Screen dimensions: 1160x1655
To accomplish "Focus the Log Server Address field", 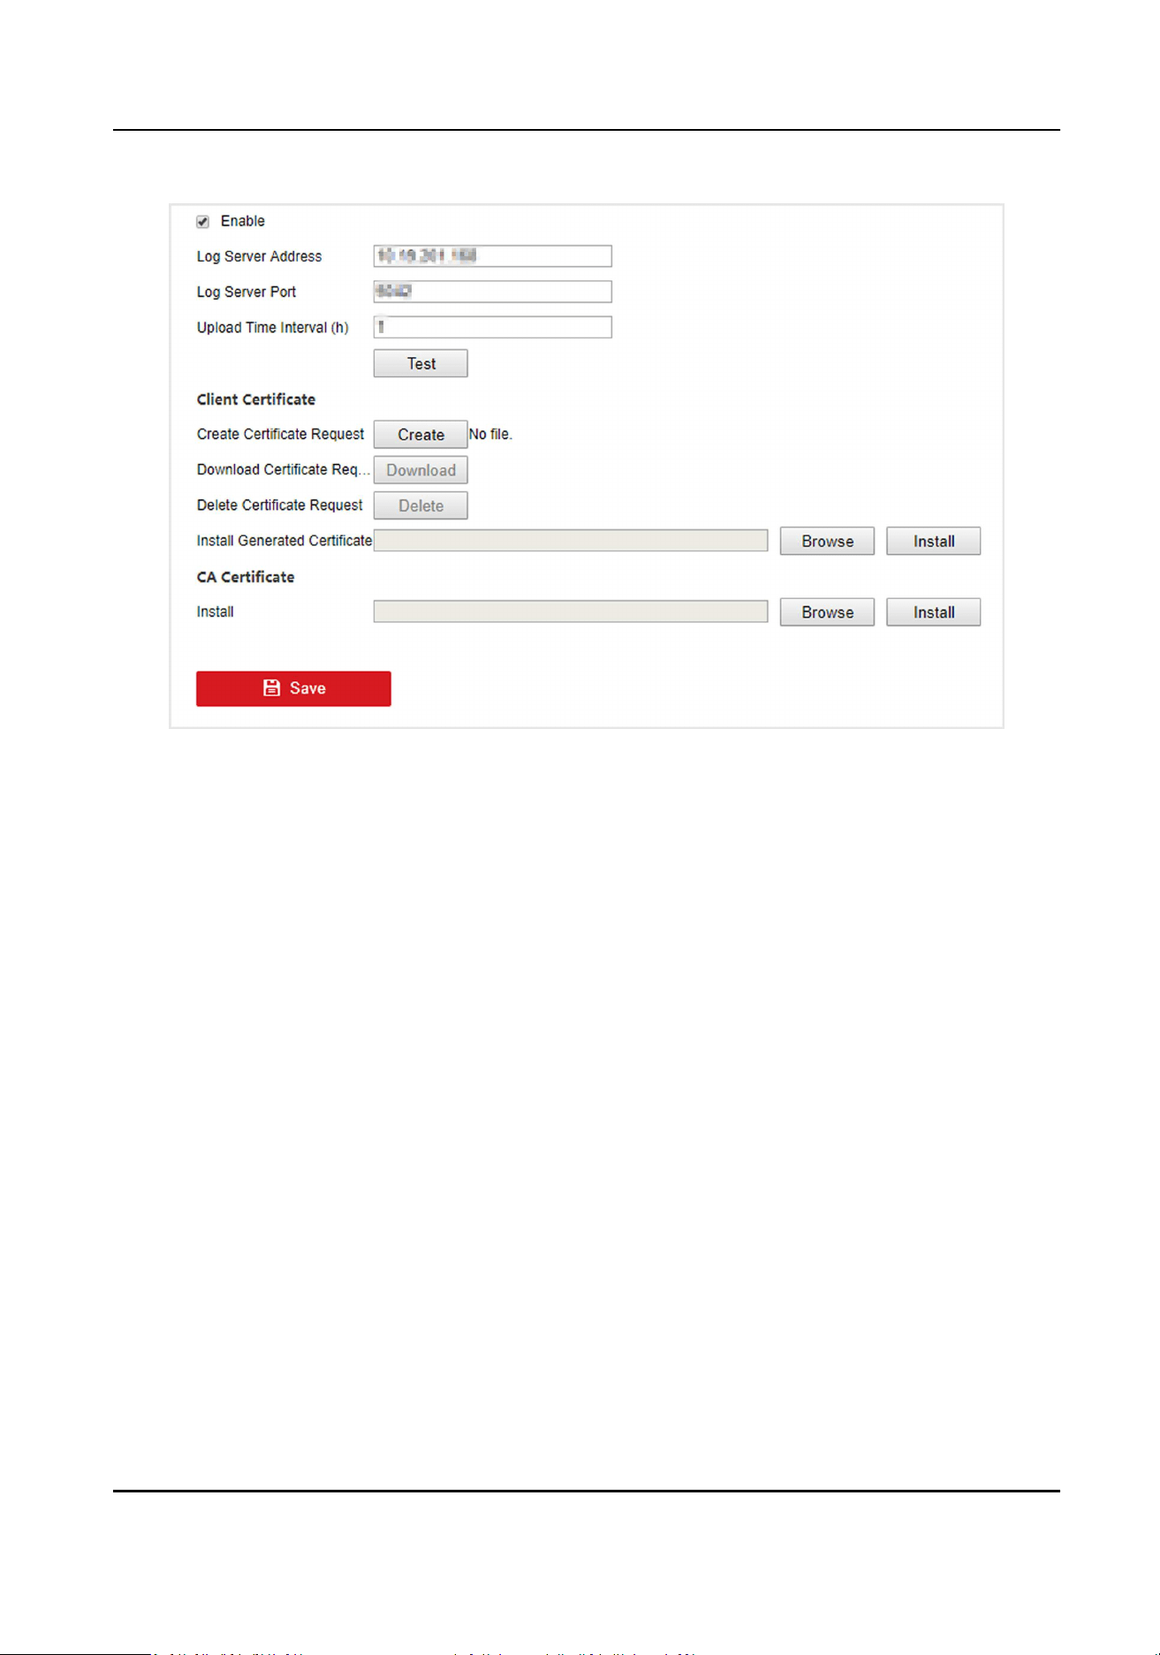I will point(492,256).
